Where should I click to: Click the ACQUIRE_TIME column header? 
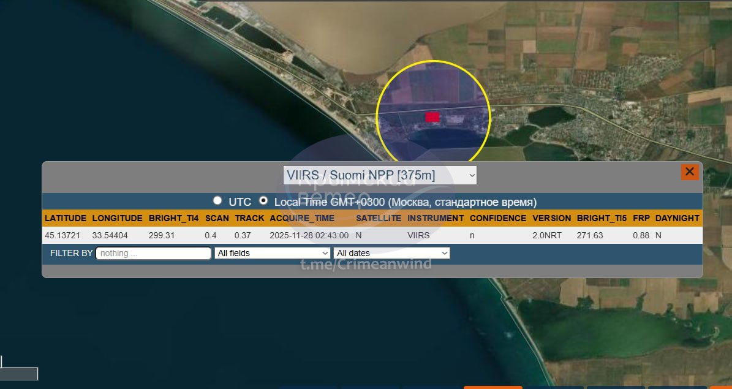pos(302,218)
